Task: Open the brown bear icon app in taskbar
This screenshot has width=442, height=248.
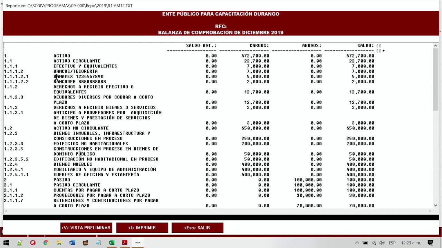Action: coord(85,243)
